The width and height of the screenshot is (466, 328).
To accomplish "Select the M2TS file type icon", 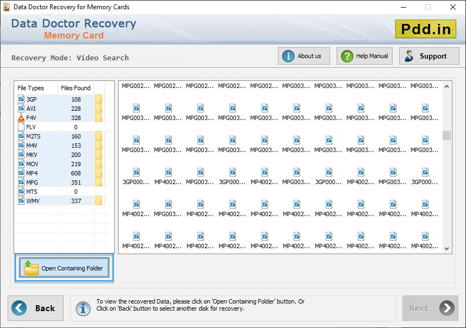I will coord(21,136).
